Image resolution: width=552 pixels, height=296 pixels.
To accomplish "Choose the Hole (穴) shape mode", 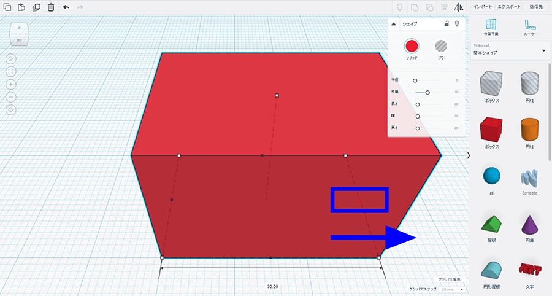I will point(440,46).
